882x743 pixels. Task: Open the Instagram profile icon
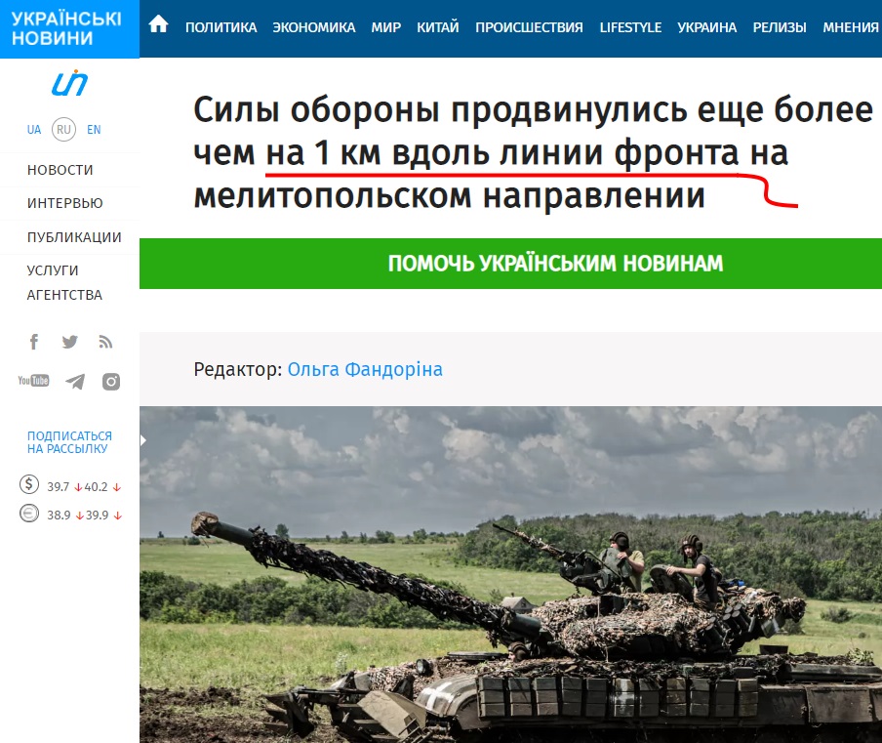coord(111,382)
